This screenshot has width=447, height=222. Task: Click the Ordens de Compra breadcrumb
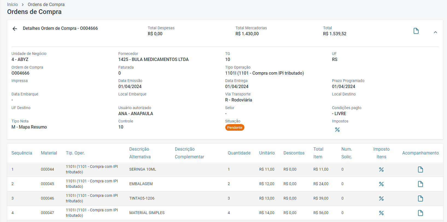(x=46, y=4)
